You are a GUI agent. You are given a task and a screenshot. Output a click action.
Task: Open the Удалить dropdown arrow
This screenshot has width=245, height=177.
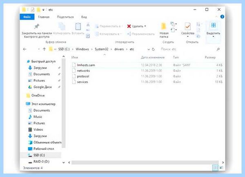pyautogui.click(x=145, y=26)
